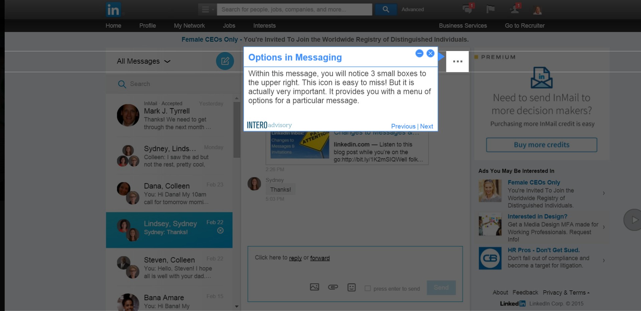The image size is (641, 311).
Task: Open the search category menu icon
Action: (x=207, y=9)
